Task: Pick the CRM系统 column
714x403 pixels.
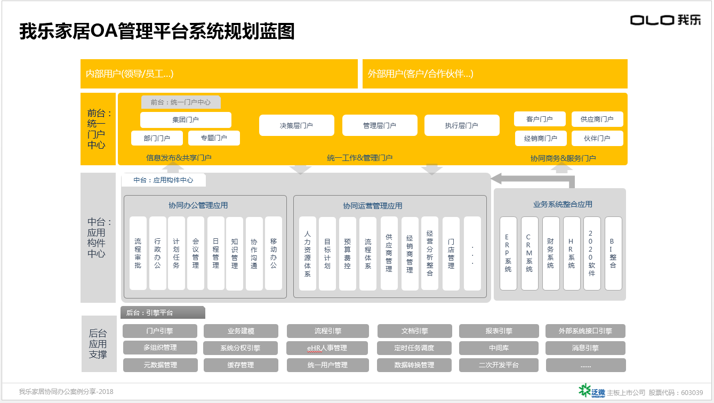Action: [530, 253]
